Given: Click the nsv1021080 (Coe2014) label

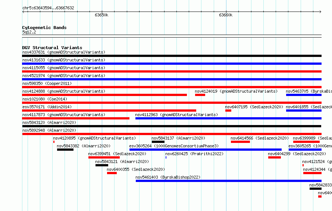Looking at the screenshot, I should click(45, 99).
